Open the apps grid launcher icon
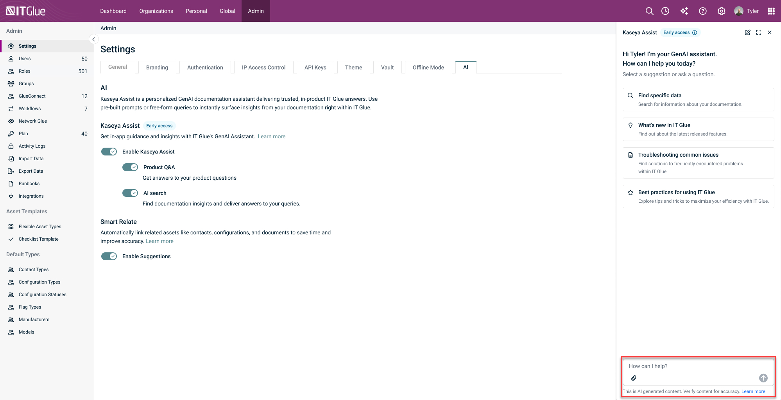The width and height of the screenshot is (781, 400). pyautogui.click(x=771, y=11)
